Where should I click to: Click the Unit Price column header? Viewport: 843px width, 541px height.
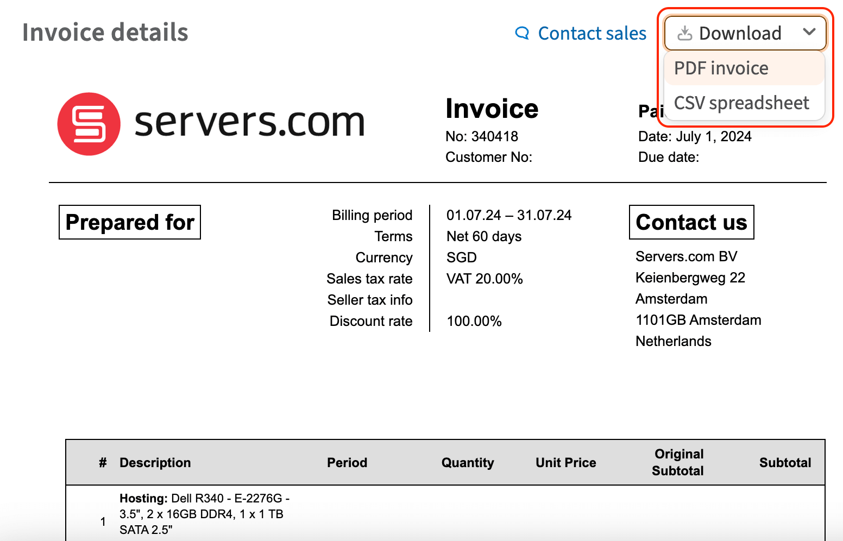[565, 463]
